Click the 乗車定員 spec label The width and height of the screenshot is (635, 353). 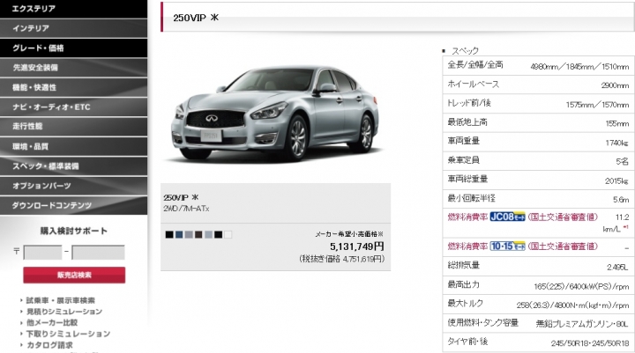pyautogui.click(x=463, y=159)
